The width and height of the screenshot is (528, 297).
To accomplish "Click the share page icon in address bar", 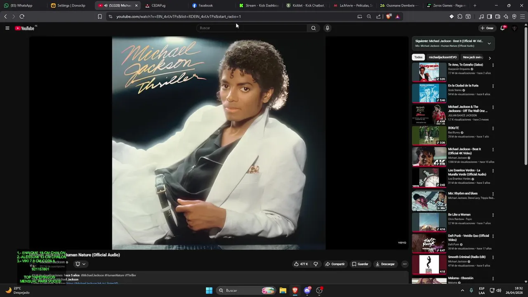I will point(379,16).
